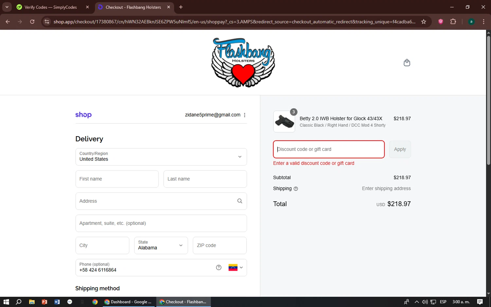
Task: Open the State dropdown showing Alabama
Action: pyautogui.click(x=161, y=245)
